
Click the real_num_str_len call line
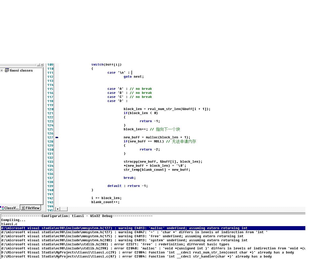click(x=167, y=109)
